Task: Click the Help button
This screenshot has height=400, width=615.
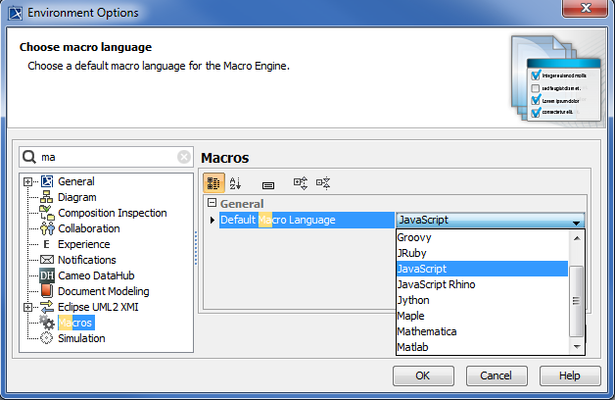Action: pyautogui.click(x=570, y=375)
